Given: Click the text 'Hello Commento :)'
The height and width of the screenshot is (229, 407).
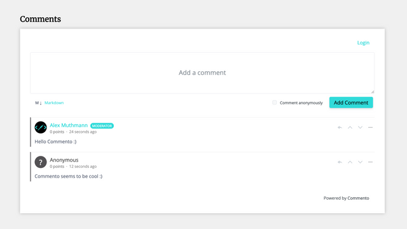Looking at the screenshot, I should [x=55, y=141].
